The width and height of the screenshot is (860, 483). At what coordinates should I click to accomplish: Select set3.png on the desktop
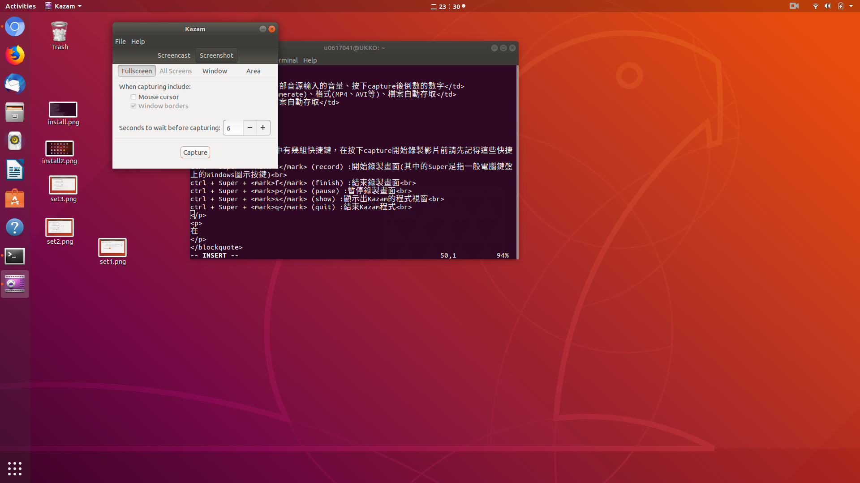[x=63, y=189]
